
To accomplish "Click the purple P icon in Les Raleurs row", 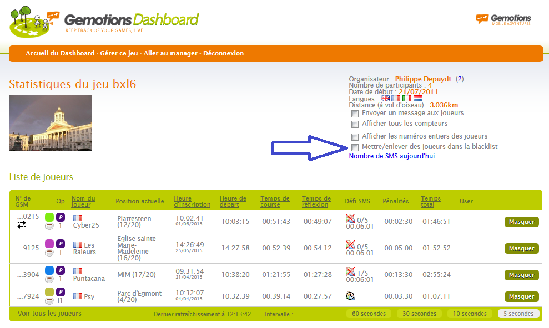I will click(x=61, y=243).
